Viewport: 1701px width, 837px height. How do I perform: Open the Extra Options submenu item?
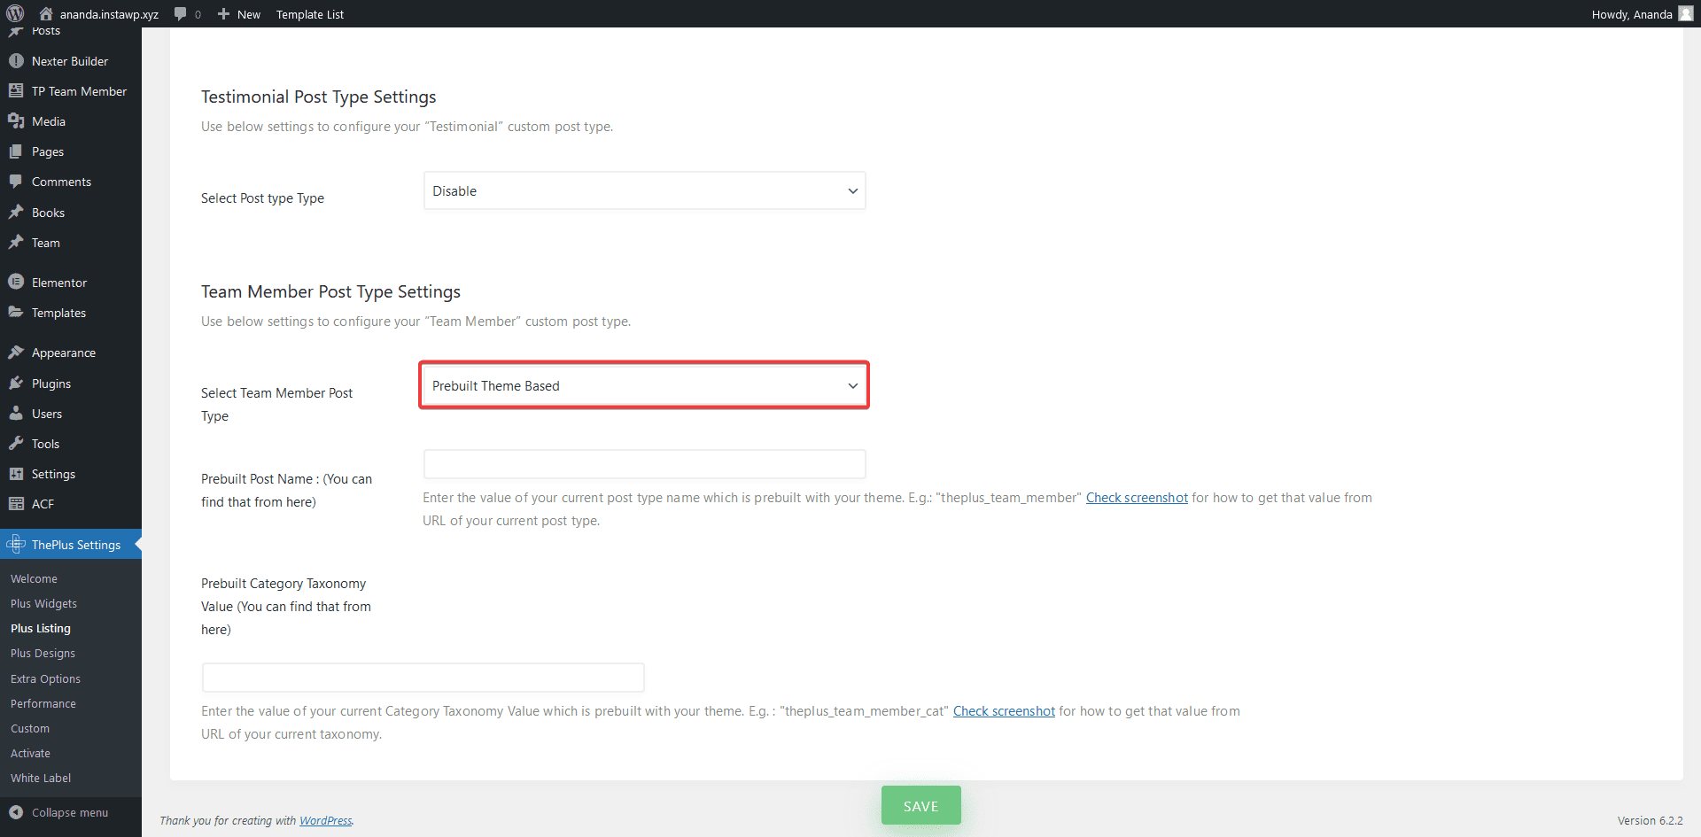tap(45, 678)
